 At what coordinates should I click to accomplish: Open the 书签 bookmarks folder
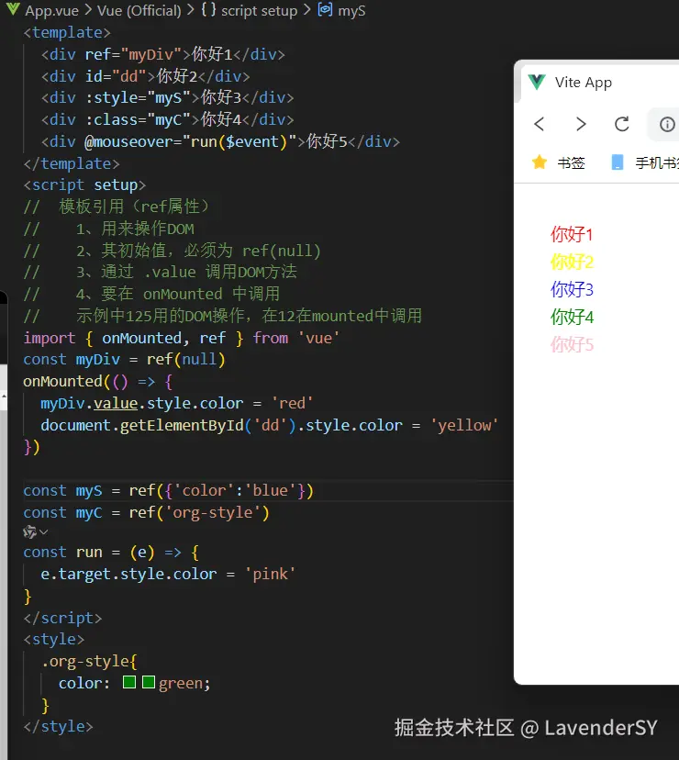point(571,162)
